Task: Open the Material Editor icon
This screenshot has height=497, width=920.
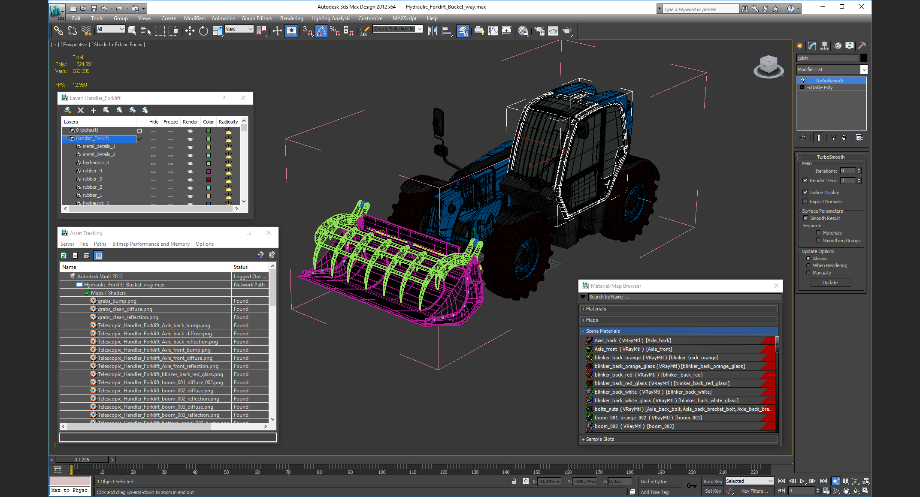Action: pos(523,30)
